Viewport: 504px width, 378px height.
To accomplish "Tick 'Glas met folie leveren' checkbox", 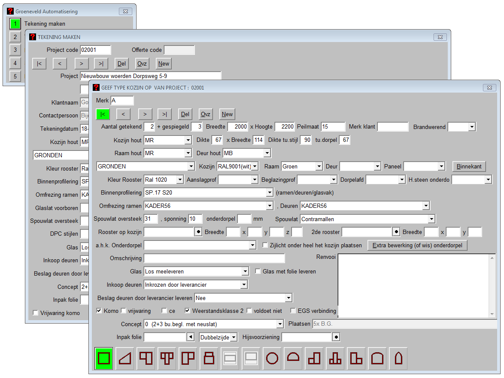I will [258, 271].
